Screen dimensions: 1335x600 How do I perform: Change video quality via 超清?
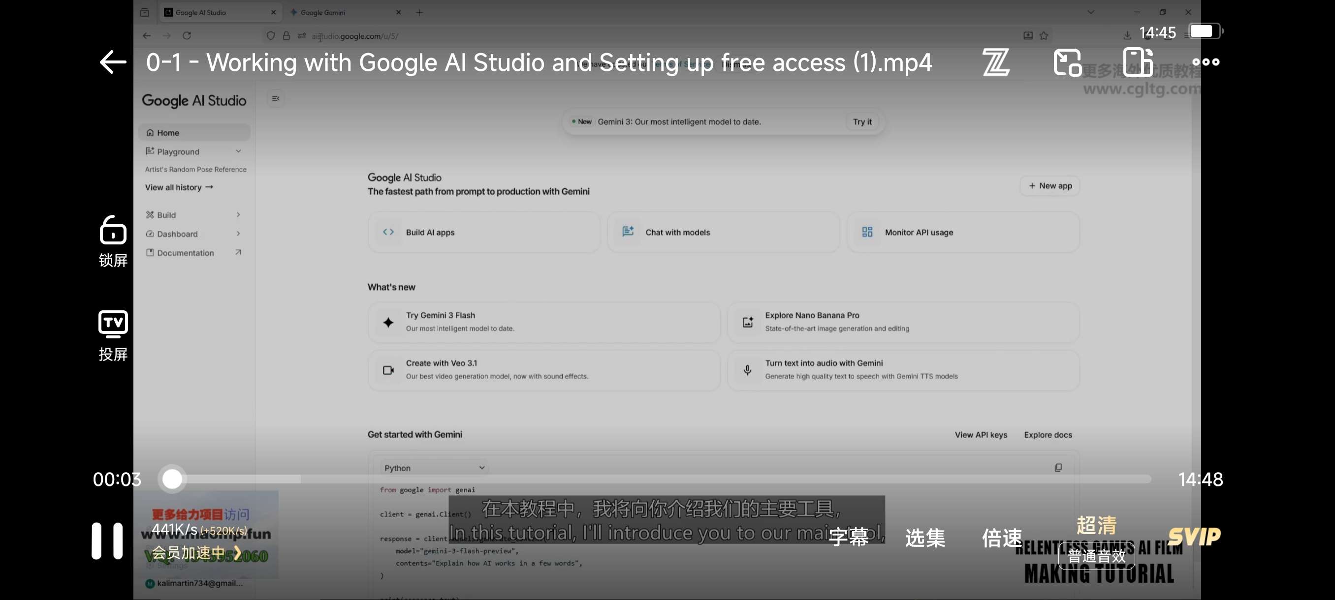click(x=1096, y=525)
